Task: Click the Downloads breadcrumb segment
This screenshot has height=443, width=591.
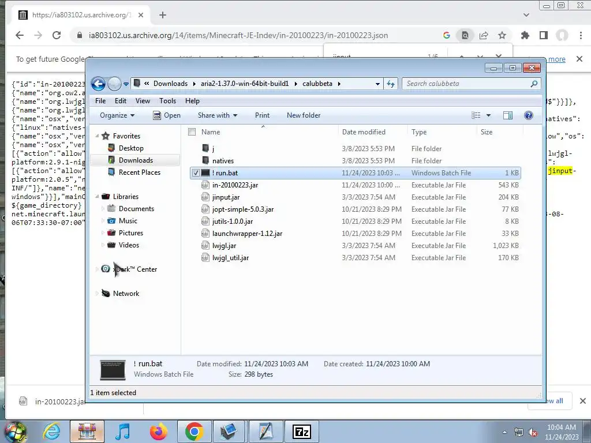Action: (x=170, y=84)
